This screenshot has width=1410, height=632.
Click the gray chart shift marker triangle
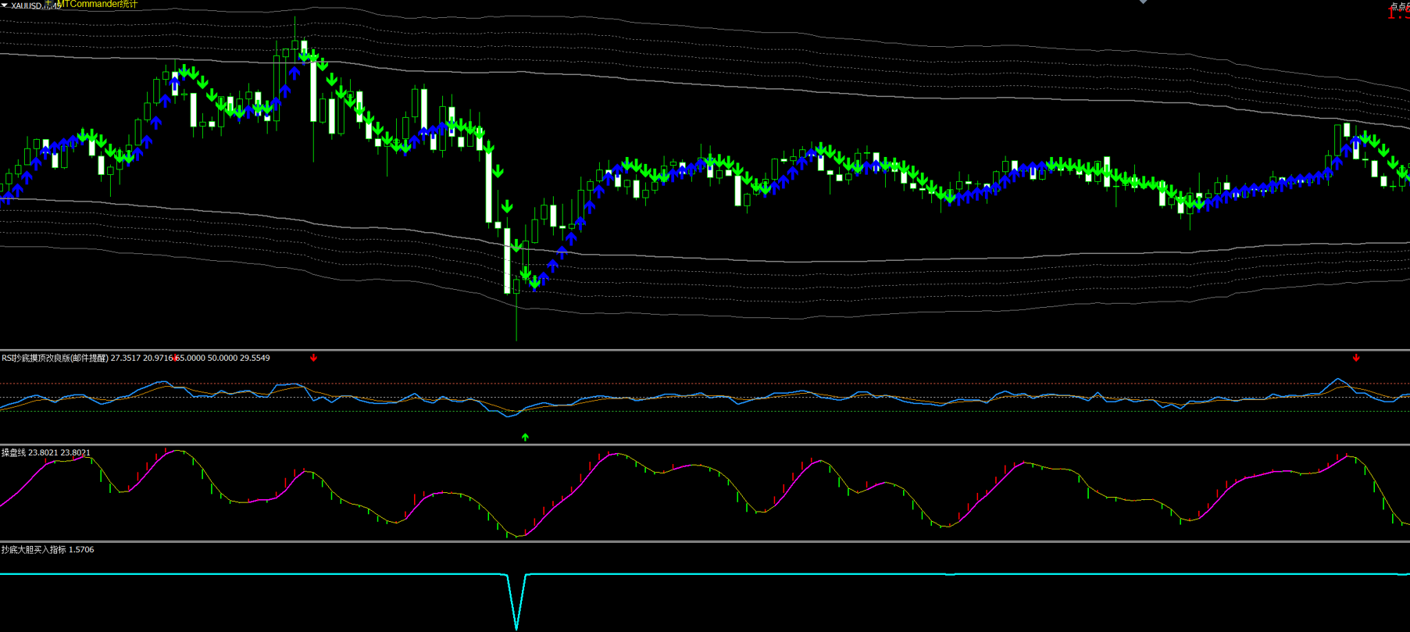(x=1143, y=2)
